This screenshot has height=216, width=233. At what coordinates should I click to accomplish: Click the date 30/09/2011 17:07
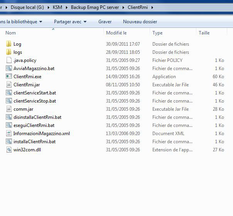pos(123,44)
